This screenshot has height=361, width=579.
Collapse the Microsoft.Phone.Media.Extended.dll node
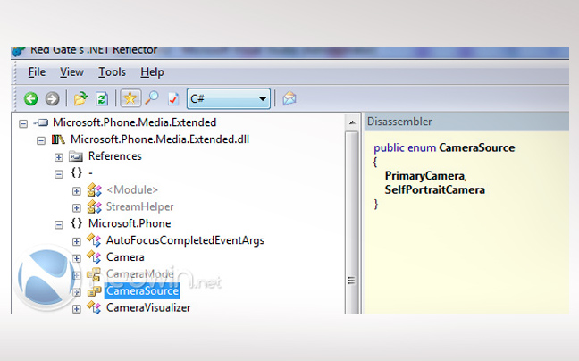(41, 139)
